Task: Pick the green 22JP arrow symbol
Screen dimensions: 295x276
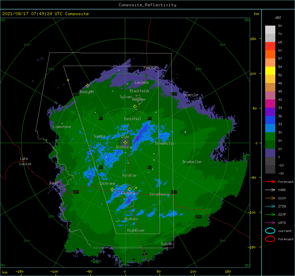Action: 270,214
